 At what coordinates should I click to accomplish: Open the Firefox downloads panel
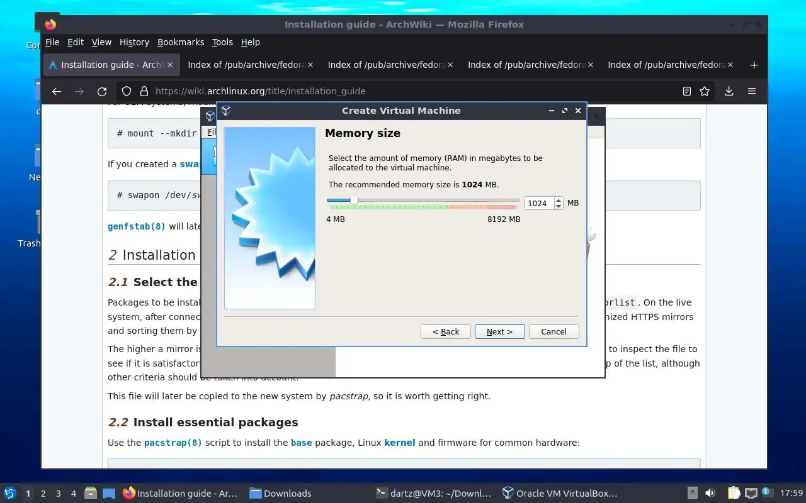click(729, 91)
